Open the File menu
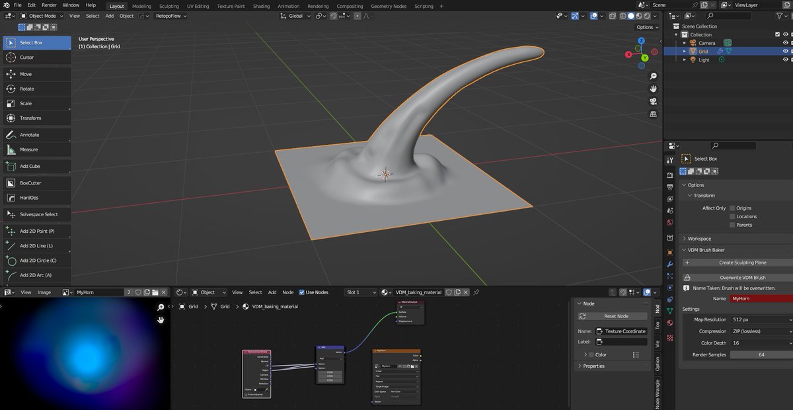Screen dimensions: 793x410 (x=18, y=5)
